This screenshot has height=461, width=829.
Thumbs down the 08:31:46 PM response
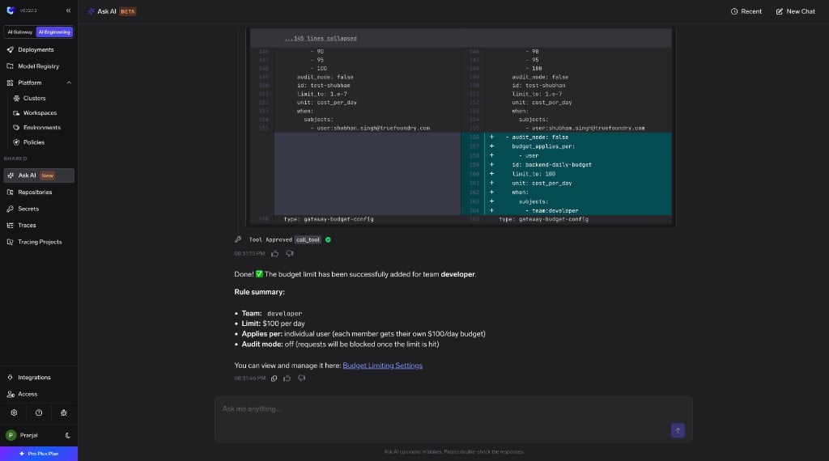tap(301, 379)
